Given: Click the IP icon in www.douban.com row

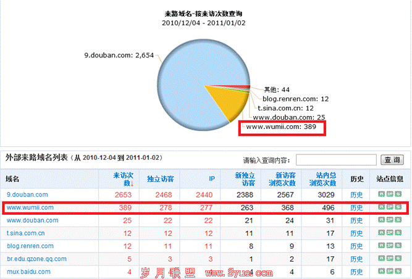Looking at the screenshot, I should click(x=390, y=220).
